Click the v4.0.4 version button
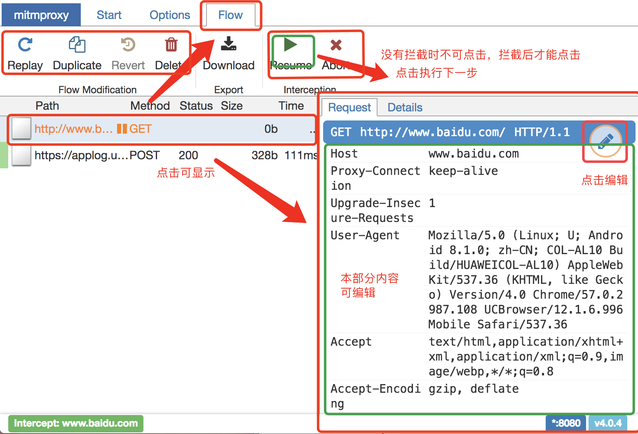The image size is (638, 434). point(609,423)
